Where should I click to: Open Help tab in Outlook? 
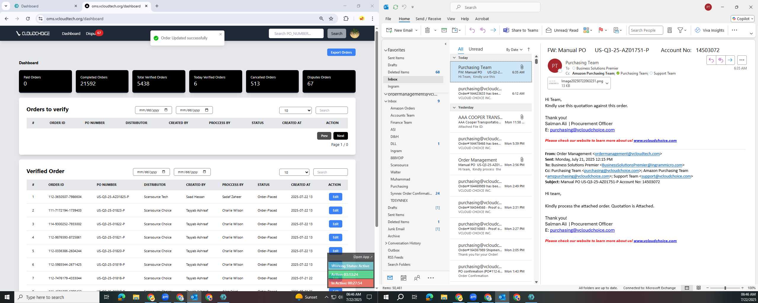(465, 19)
